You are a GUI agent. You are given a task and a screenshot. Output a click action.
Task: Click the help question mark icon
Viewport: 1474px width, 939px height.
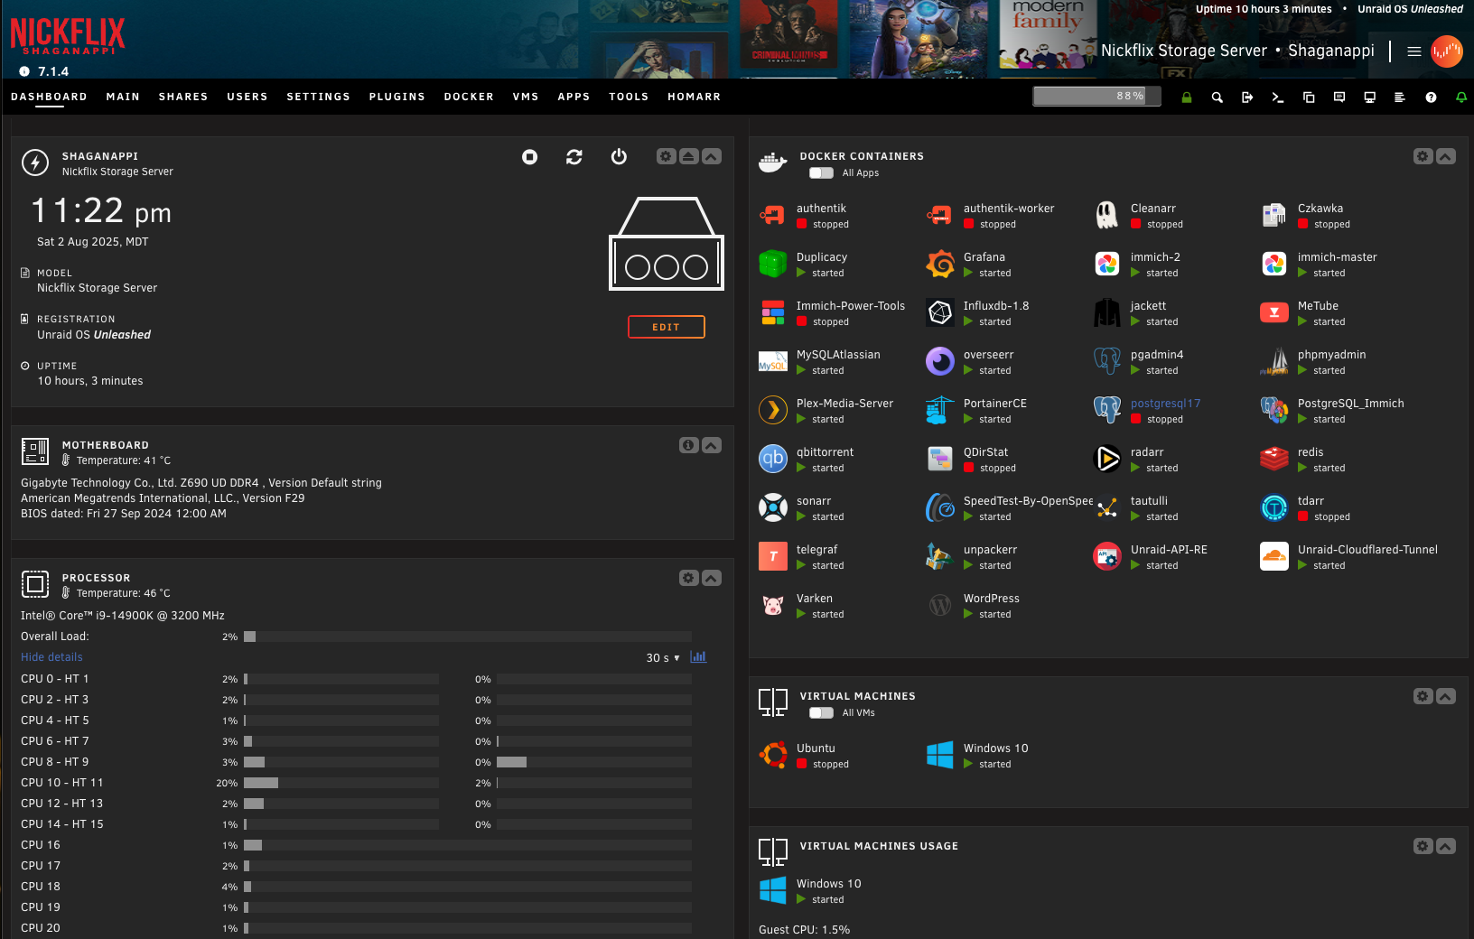(x=1431, y=98)
